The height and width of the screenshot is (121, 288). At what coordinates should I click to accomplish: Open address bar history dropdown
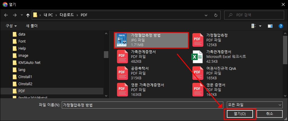click(x=206, y=15)
